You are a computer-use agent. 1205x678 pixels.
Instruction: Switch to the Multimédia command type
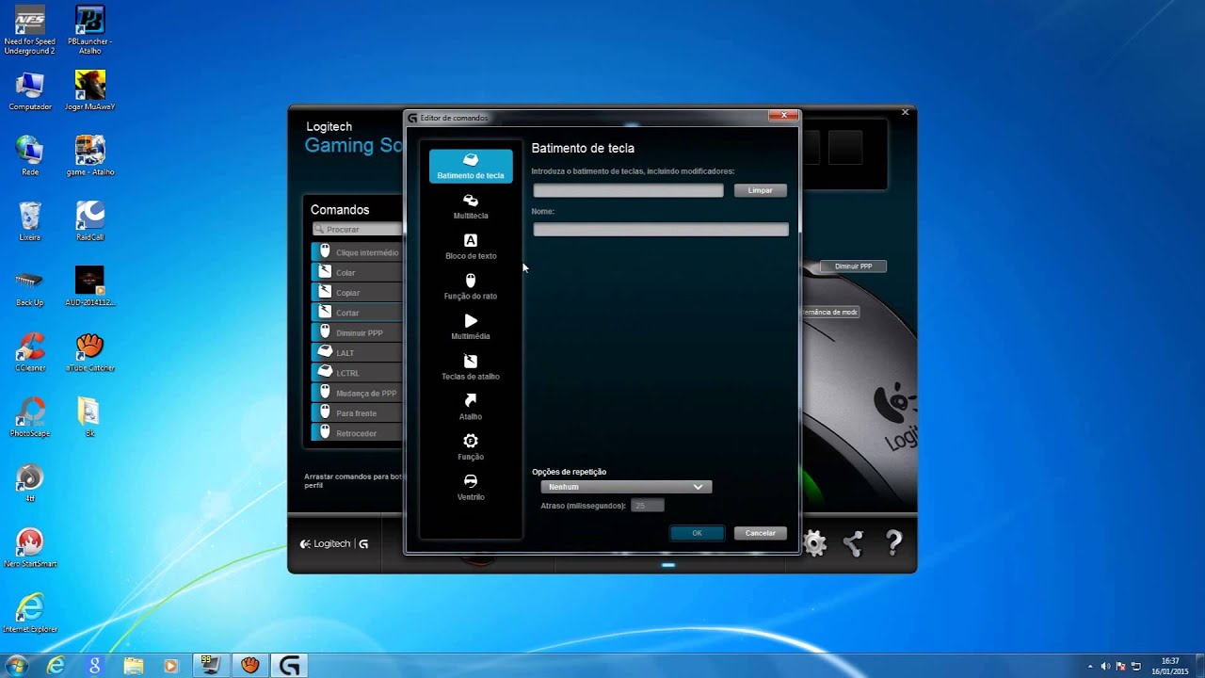471,328
